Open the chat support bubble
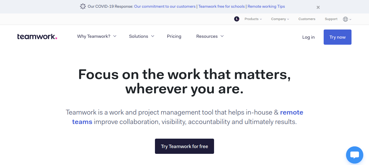Viewport: 369px width, 165px height. pyautogui.click(x=355, y=155)
